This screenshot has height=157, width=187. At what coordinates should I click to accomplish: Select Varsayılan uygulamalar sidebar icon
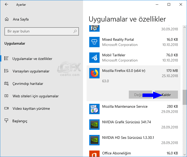[6, 71]
